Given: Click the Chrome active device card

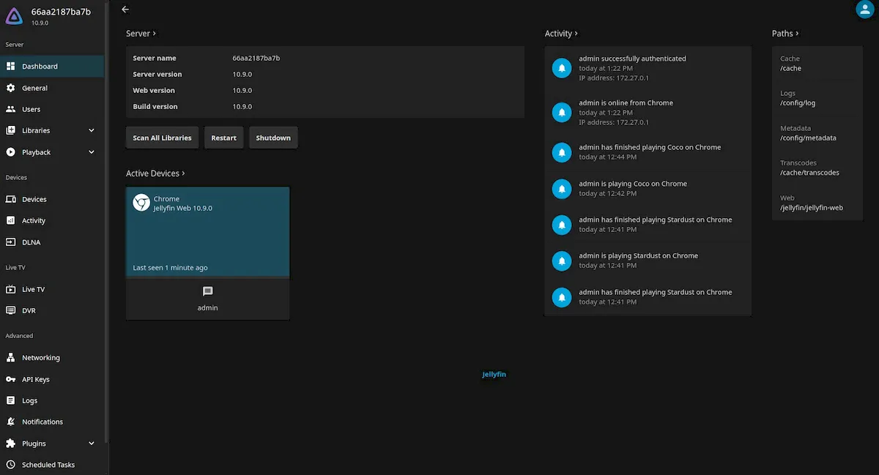Looking at the screenshot, I should 207,232.
